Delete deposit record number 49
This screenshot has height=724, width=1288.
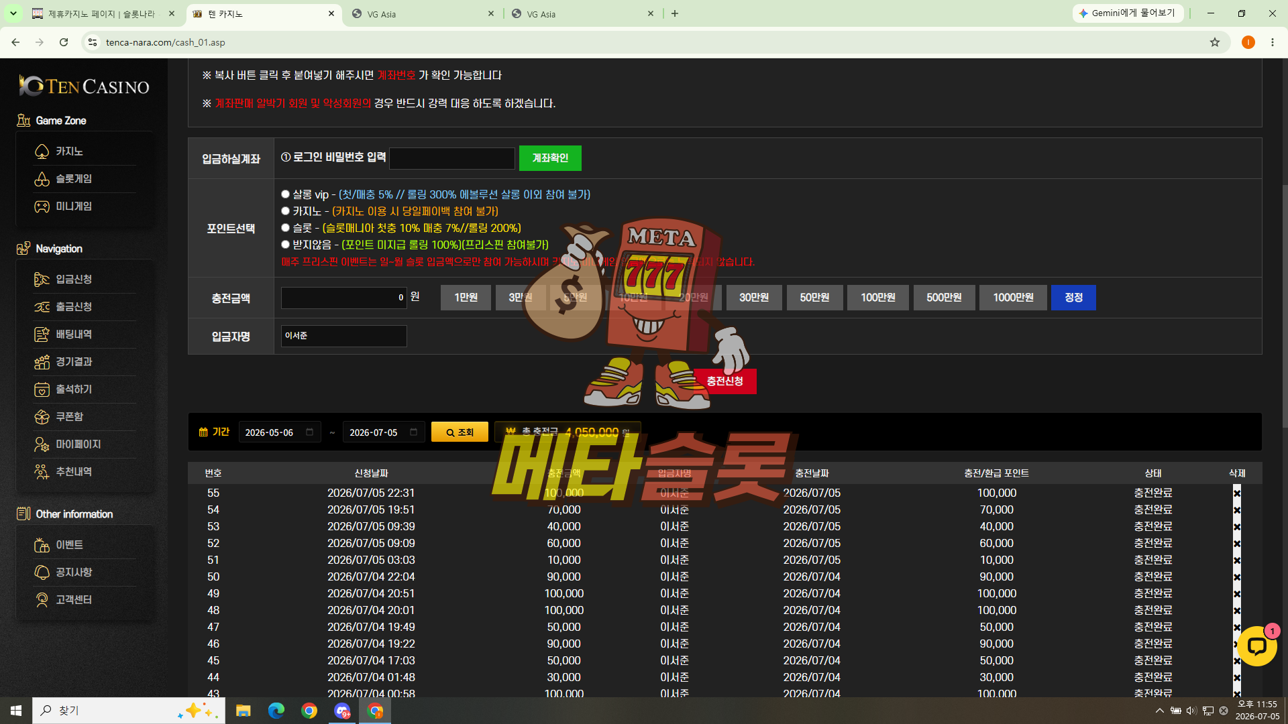click(x=1237, y=594)
